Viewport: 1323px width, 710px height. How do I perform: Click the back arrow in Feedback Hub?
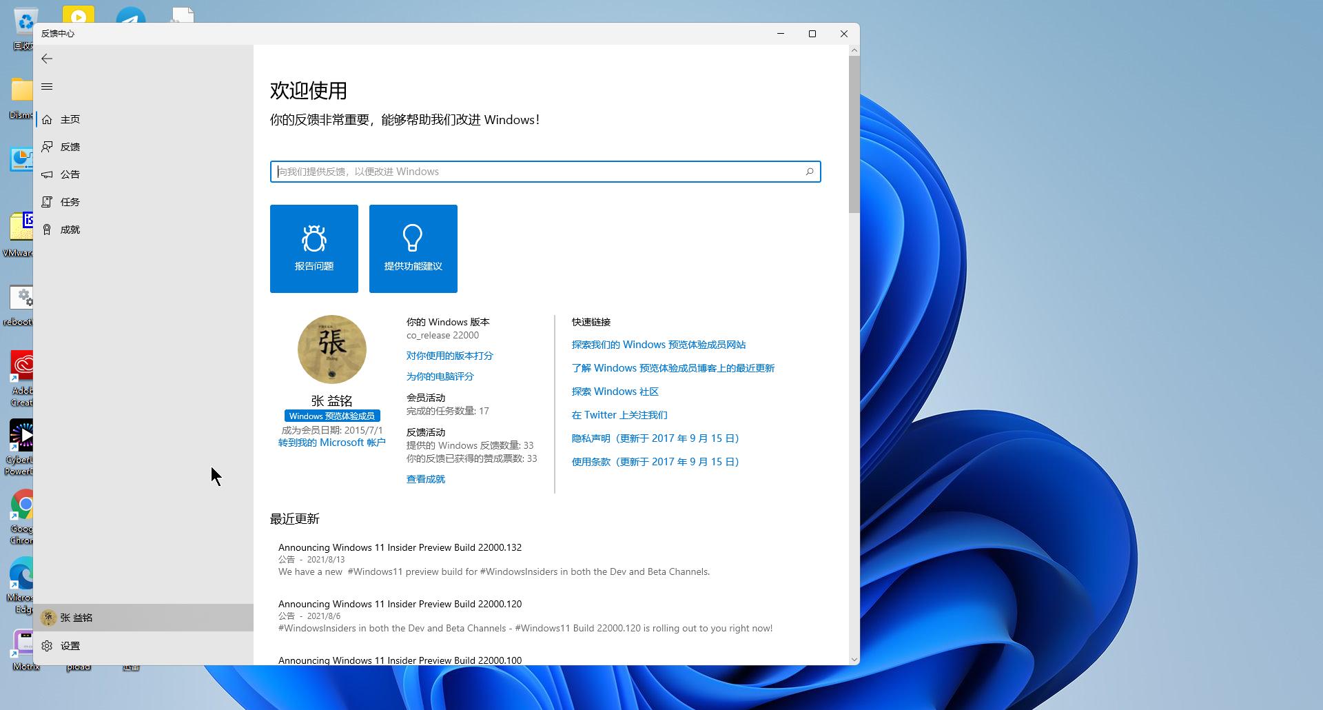pyautogui.click(x=47, y=59)
